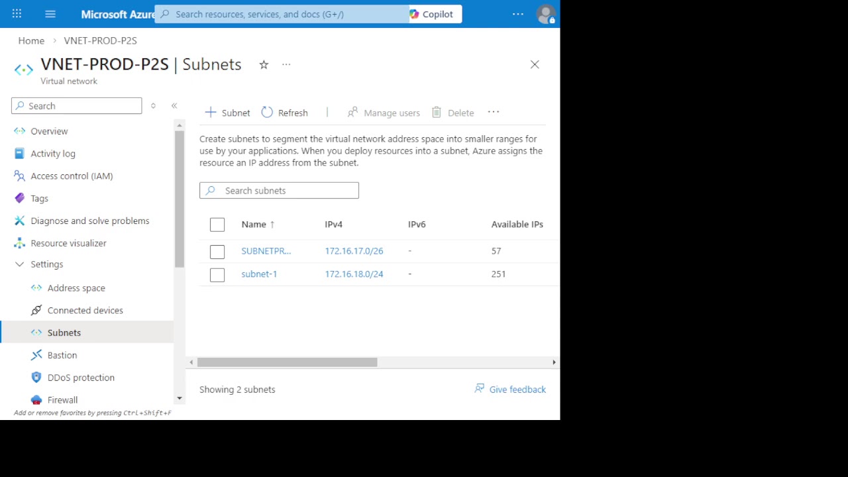
Task: Click the available IPs value 57
Action: [x=496, y=251]
